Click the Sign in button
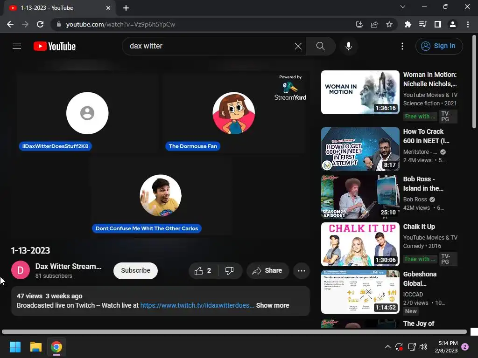 pyautogui.click(x=439, y=46)
